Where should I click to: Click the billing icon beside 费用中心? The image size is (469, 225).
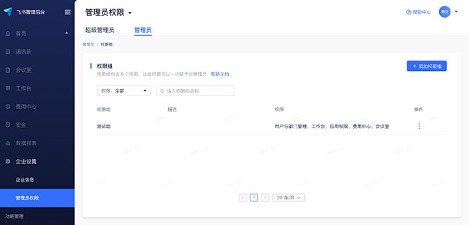[8, 107]
